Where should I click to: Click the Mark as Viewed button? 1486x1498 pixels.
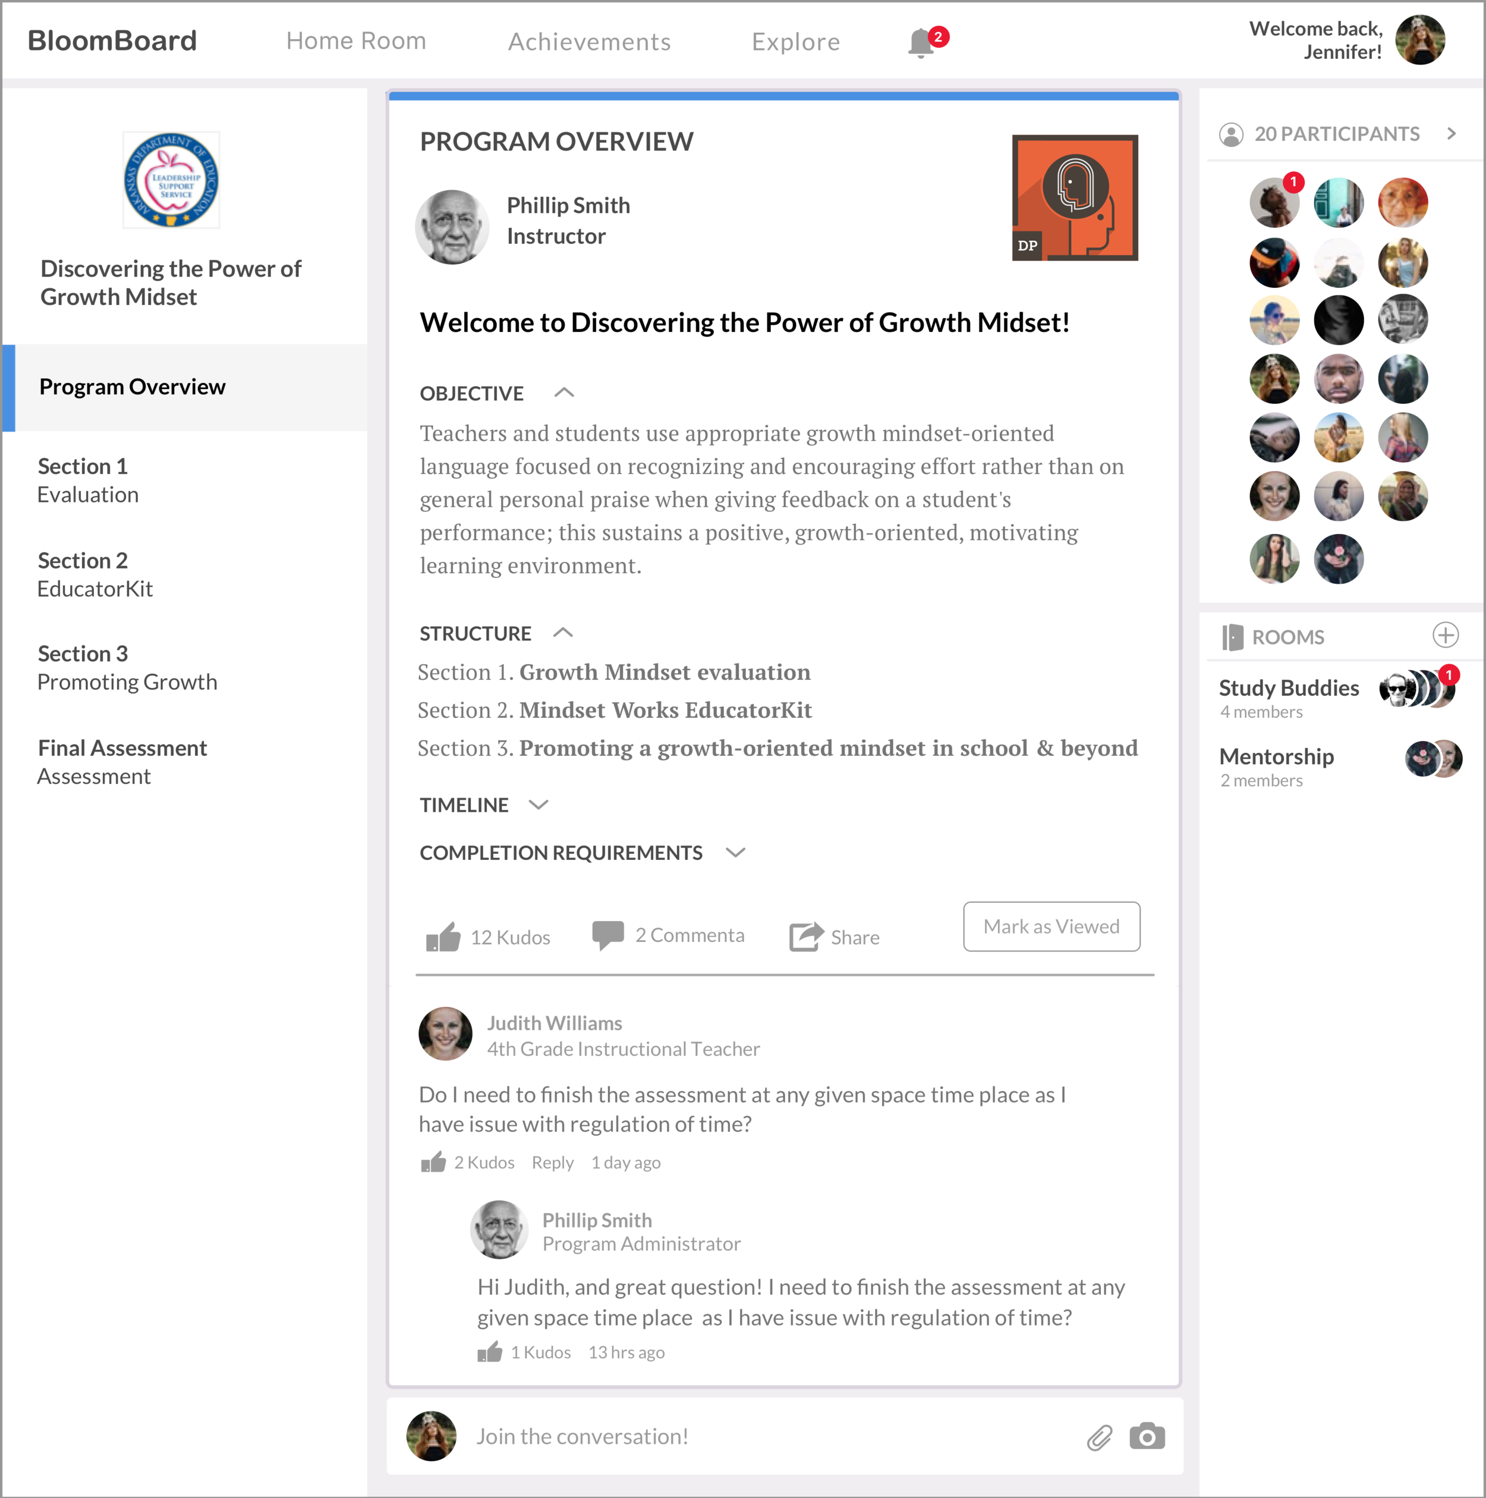(x=1051, y=927)
